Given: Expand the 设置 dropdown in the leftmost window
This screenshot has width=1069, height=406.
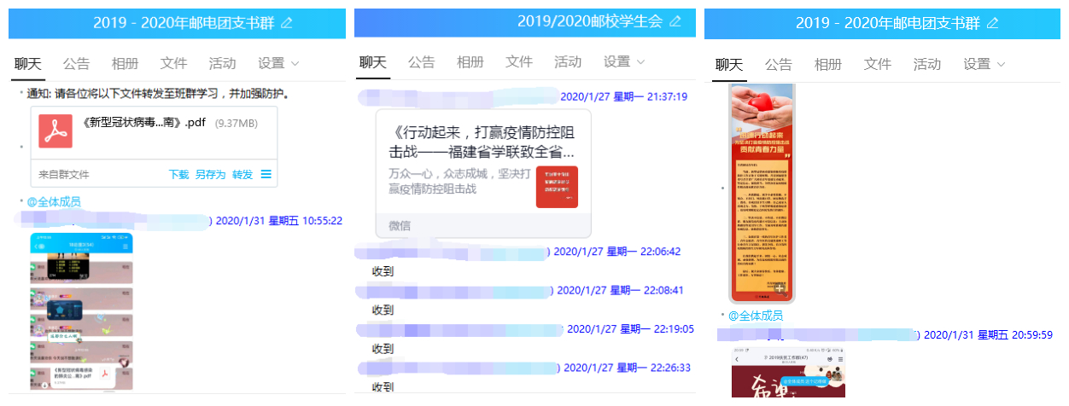Looking at the screenshot, I should pyautogui.click(x=278, y=63).
